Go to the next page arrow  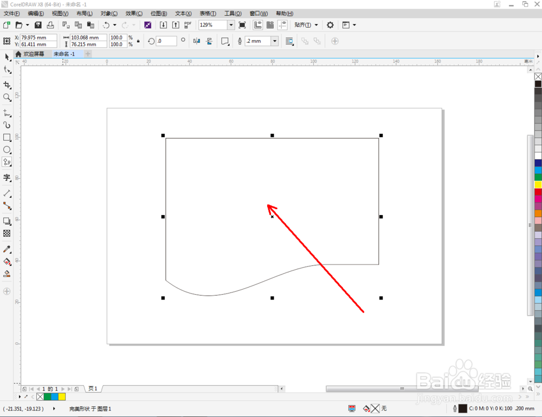coord(63,389)
